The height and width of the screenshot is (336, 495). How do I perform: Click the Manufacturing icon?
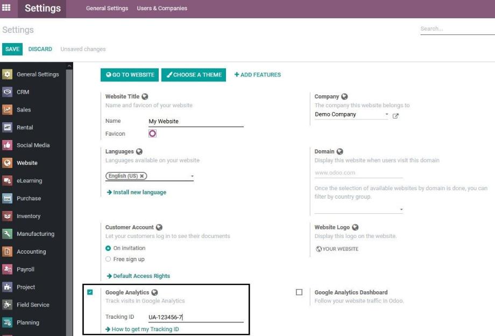point(8,234)
